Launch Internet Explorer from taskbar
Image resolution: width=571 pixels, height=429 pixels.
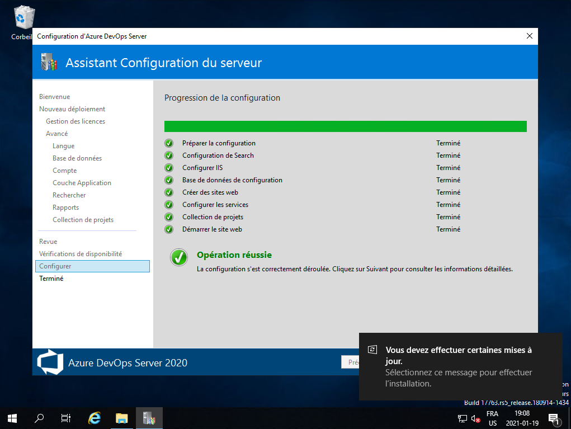pyautogui.click(x=95, y=418)
